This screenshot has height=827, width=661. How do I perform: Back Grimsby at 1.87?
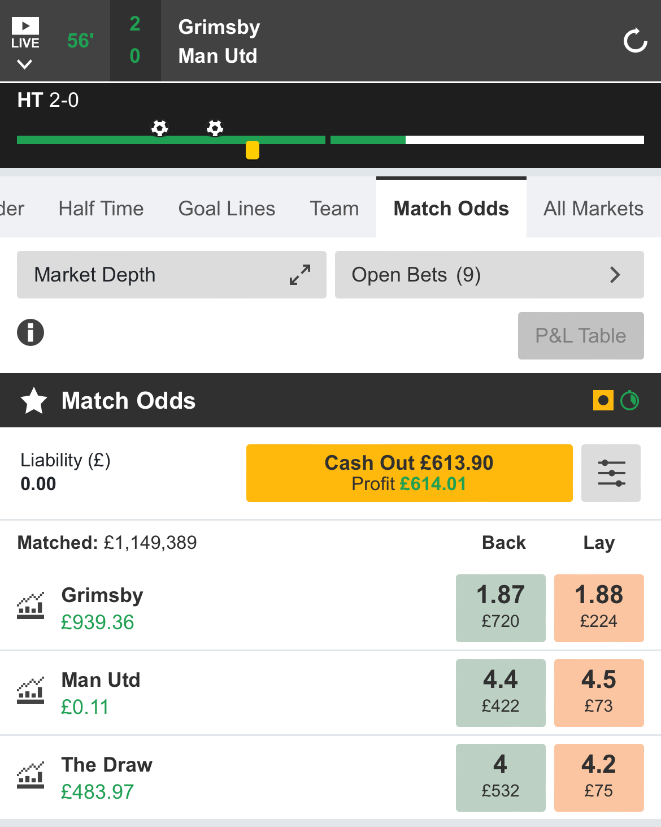[x=501, y=608]
